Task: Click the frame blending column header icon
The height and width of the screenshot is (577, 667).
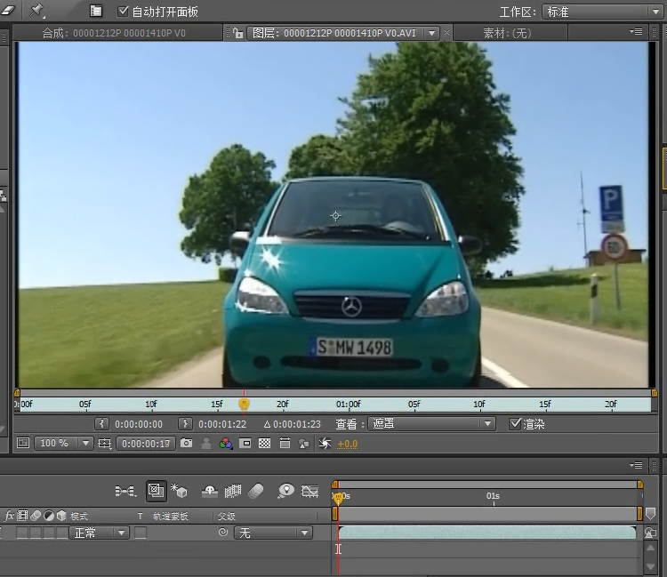Action: tap(22, 516)
